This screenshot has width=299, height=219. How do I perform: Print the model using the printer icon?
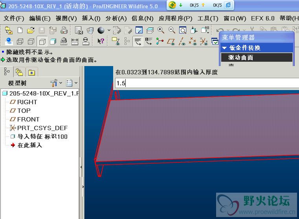click(64, 30)
